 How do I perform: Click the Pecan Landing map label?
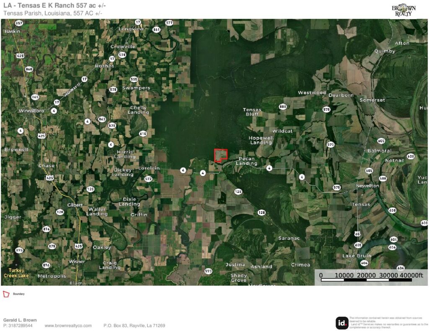[246, 161]
